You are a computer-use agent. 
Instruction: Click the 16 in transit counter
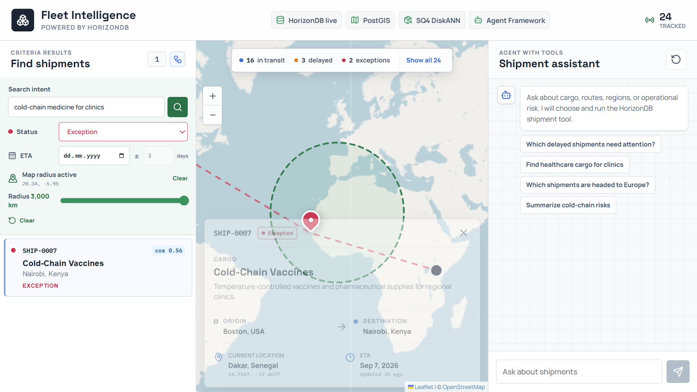[262, 60]
